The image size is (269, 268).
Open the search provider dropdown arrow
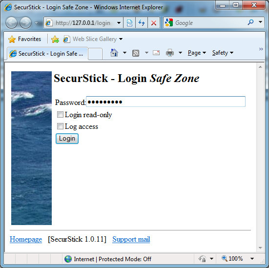(260, 22)
